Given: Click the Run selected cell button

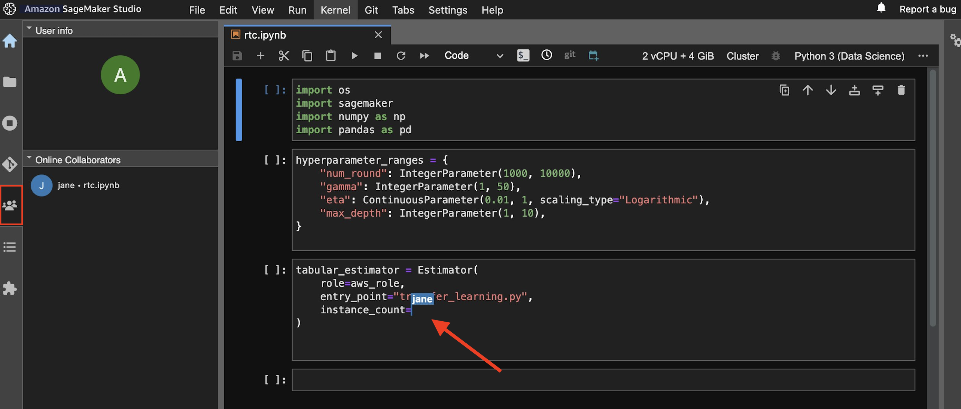Looking at the screenshot, I should (x=354, y=56).
